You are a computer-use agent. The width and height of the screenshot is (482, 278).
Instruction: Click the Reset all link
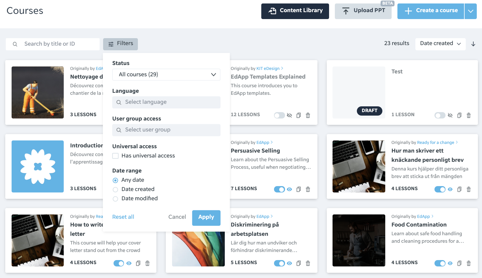tap(123, 217)
